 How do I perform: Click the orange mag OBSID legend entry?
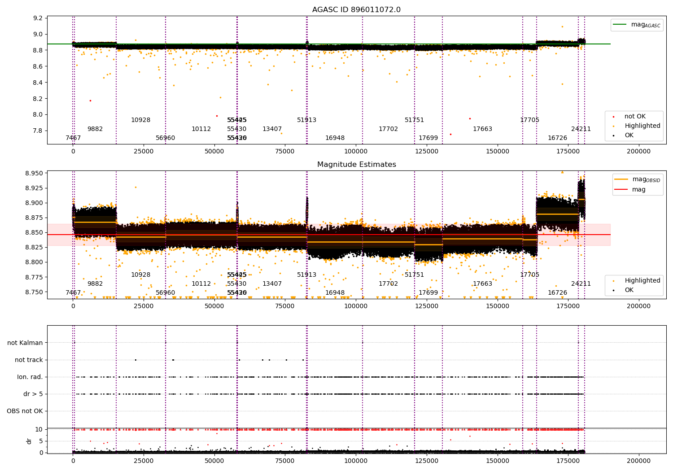pyautogui.click(x=638, y=179)
